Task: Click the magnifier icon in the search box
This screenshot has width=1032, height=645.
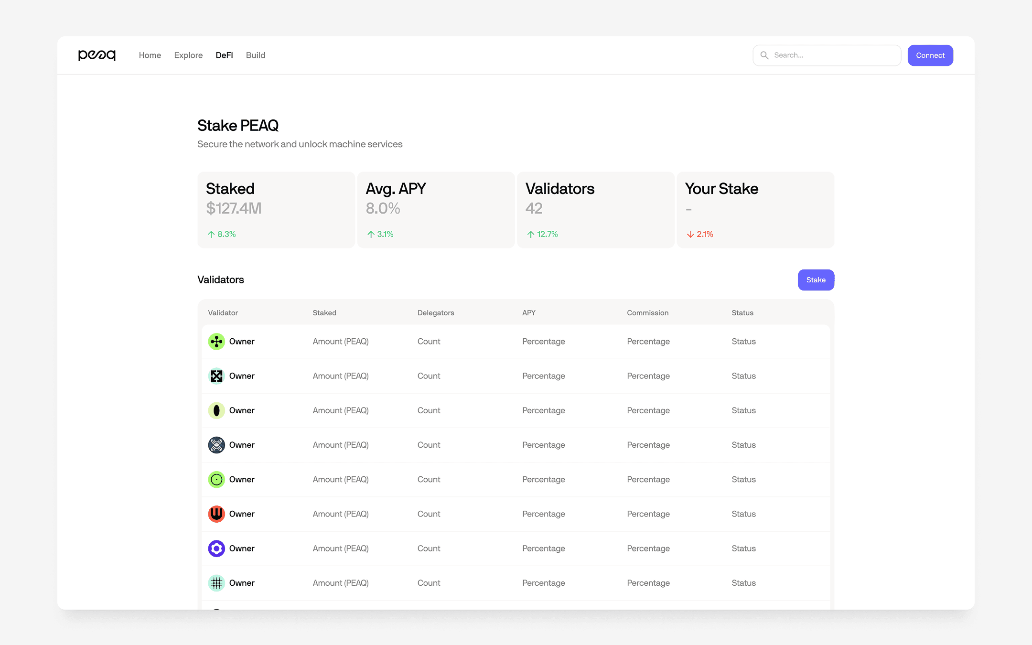Action: point(764,55)
